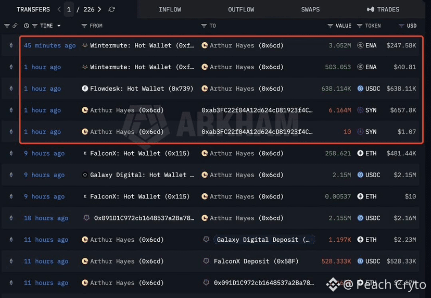Open Wintermute Hot Wallet in 503.053 ENA row
The width and height of the screenshot is (431, 298).
click(x=142, y=67)
